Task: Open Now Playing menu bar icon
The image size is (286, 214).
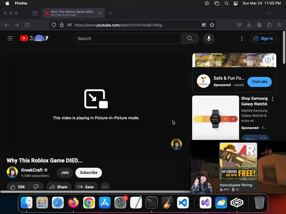Action: click(207, 3)
